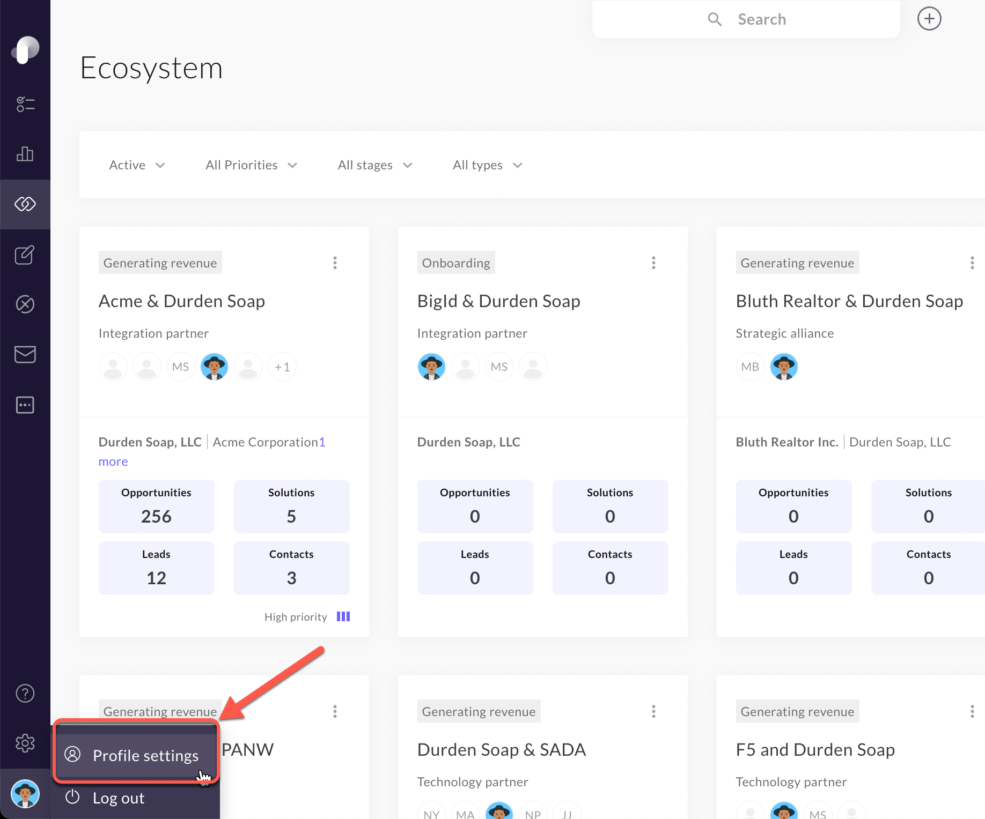Click the more link under Acme Corporation
Screen dimensions: 985x819
[x=113, y=461]
